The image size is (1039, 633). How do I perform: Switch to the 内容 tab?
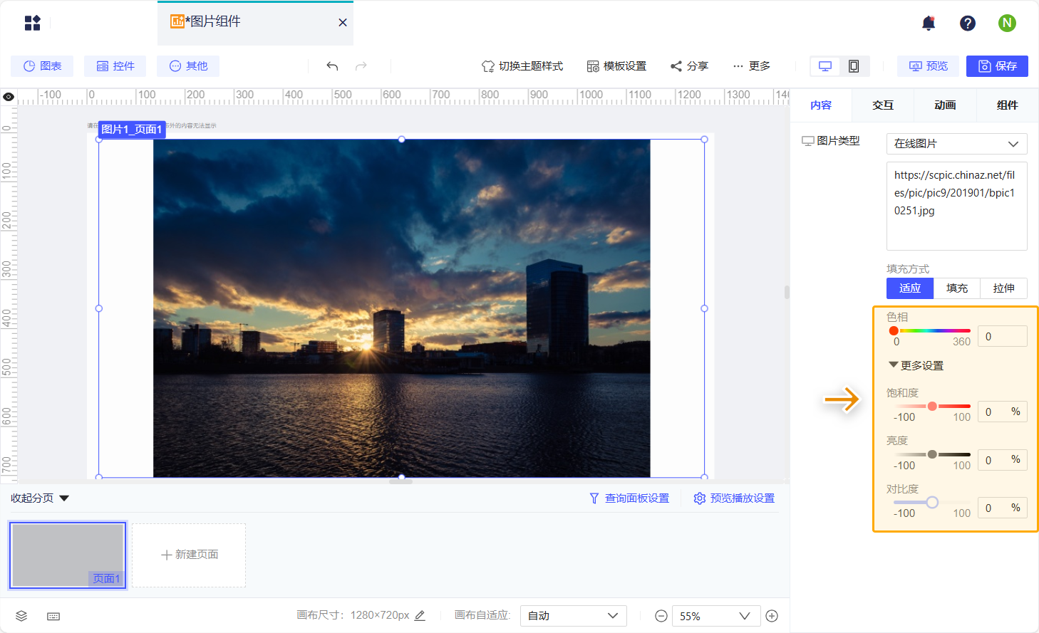[x=821, y=105]
